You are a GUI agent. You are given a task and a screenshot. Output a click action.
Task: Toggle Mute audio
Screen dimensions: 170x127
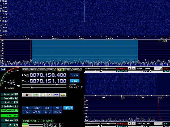tap(27, 112)
